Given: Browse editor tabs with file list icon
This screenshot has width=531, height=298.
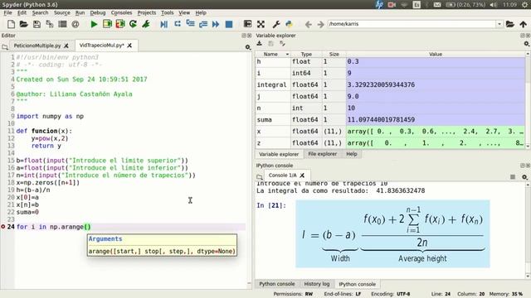Looking at the screenshot, I should tap(5, 47).
